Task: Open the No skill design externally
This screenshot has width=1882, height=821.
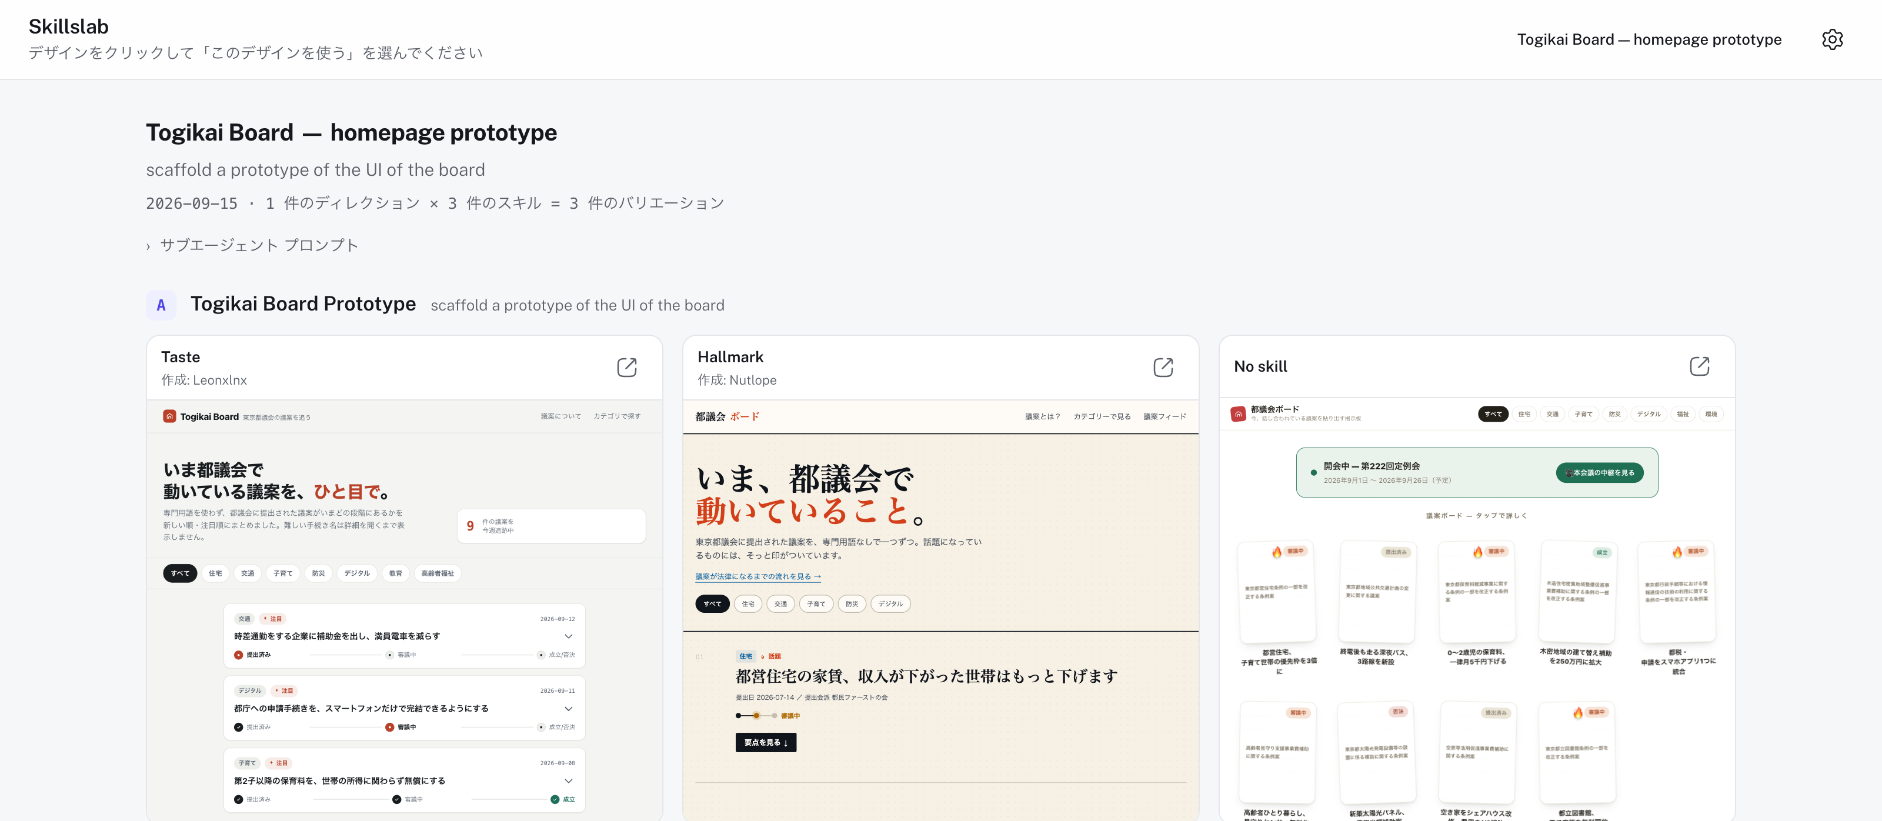Action: point(1699,366)
